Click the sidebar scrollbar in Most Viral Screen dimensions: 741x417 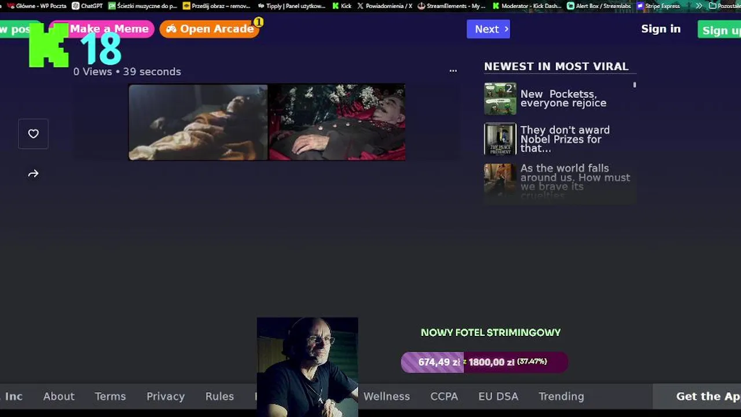(x=634, y=85)
